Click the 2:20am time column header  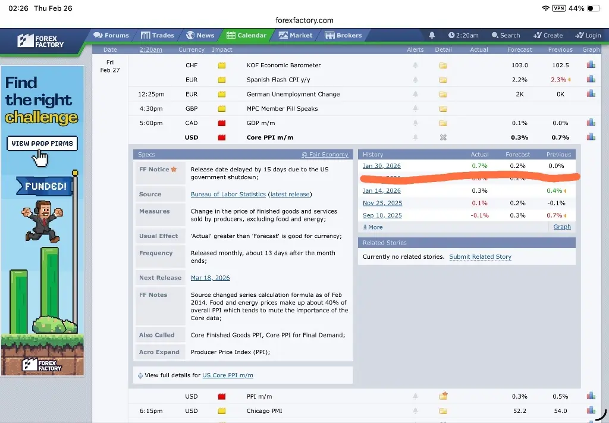[x=150, y=50]
